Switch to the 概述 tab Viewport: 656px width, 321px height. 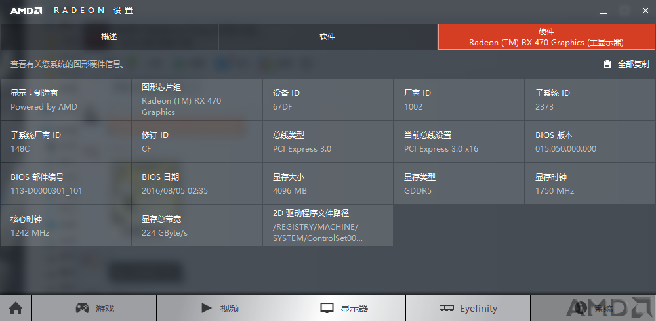109,37
